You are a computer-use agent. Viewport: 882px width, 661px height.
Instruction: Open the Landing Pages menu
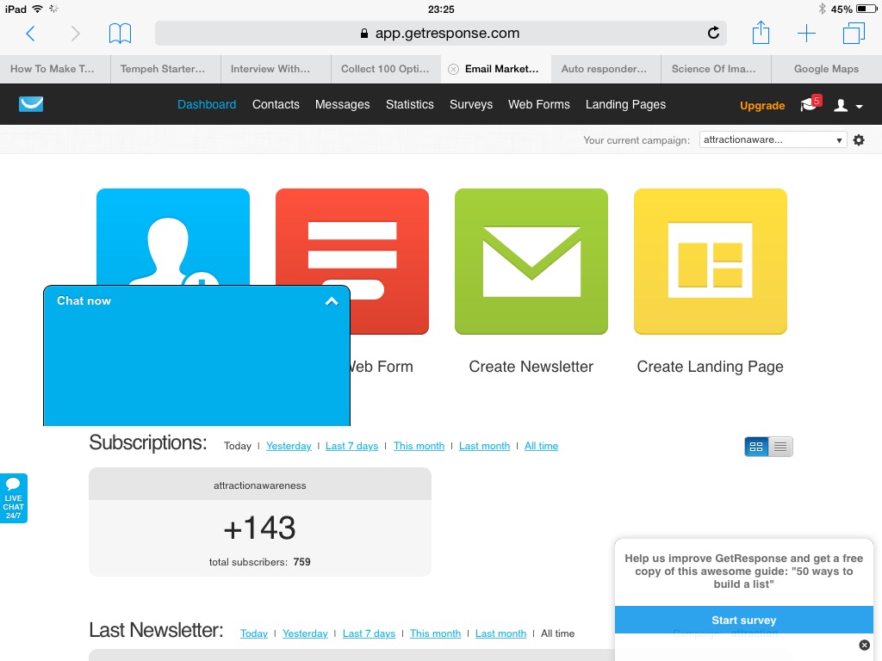(625, 104)
